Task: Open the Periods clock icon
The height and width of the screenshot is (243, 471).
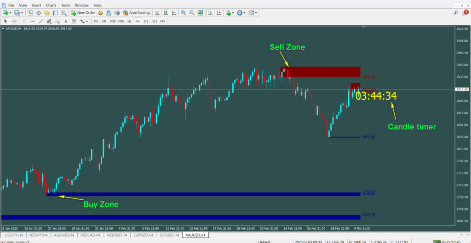Action: (x=240, y=13)
